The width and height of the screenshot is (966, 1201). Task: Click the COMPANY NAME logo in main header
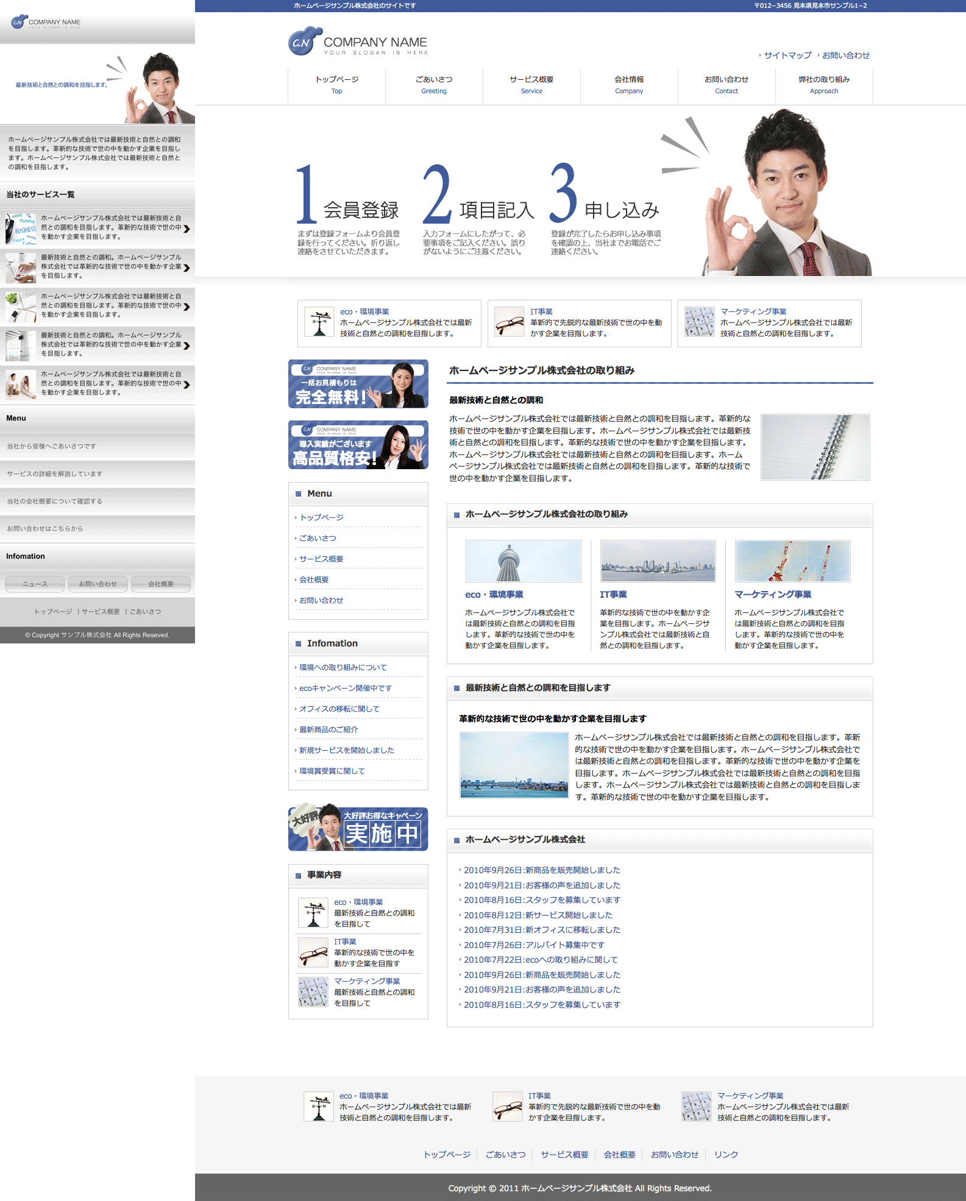pyautogui.click(x=358, y=43)
